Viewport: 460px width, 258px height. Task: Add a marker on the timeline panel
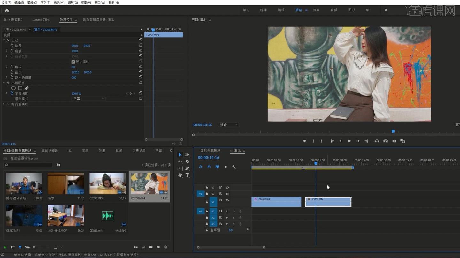(x=226, y=167)
